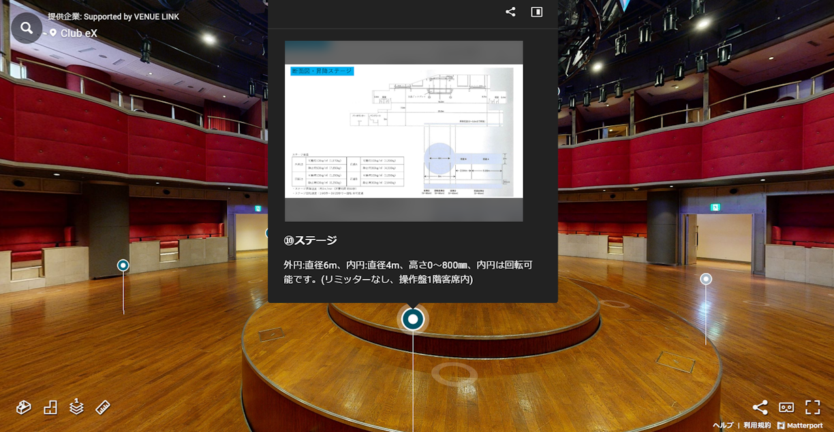This screenshot has width=834, height=432.
Task: Open the floor selector layers icon
Action: (76, 406)
